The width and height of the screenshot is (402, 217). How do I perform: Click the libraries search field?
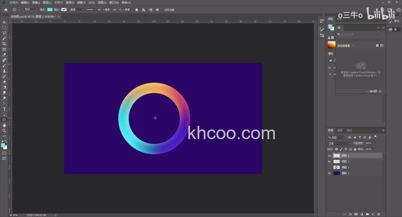point(360,34)
